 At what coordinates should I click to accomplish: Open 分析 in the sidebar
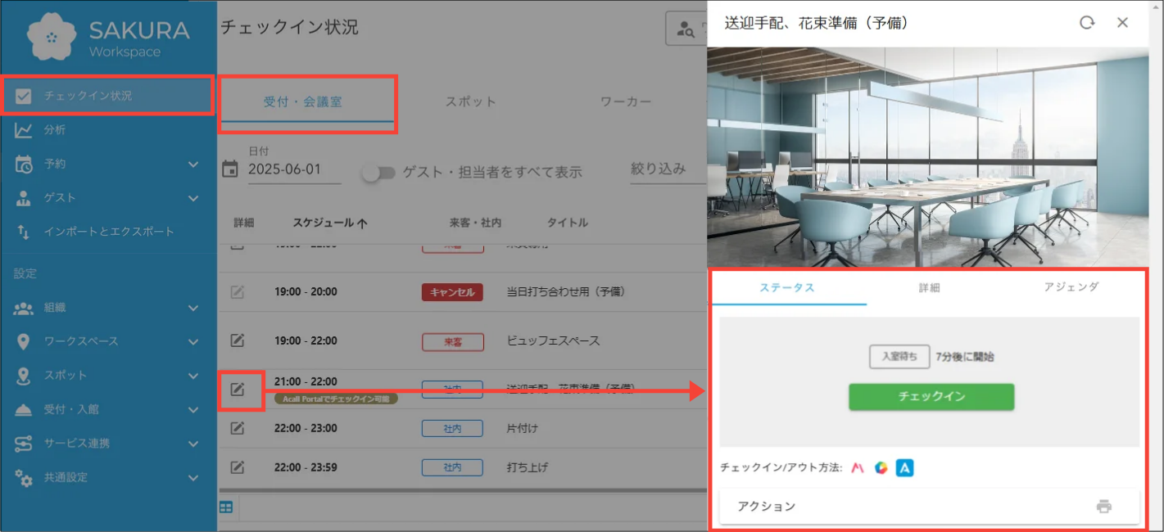tap(55, 130)
